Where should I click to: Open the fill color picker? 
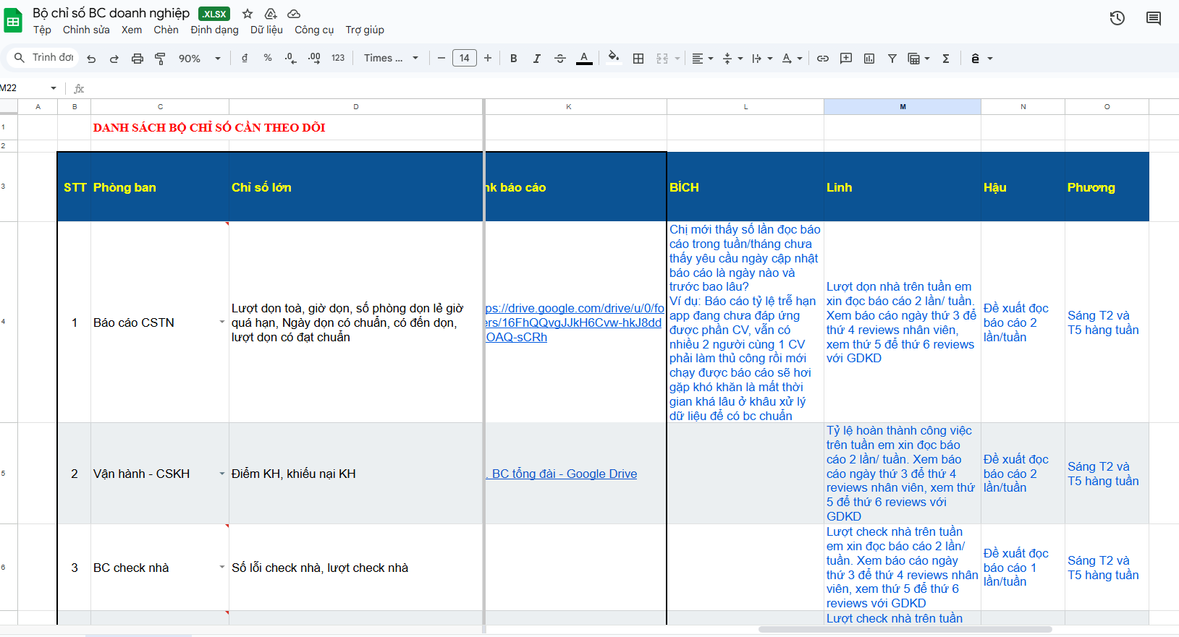[614, 59]
